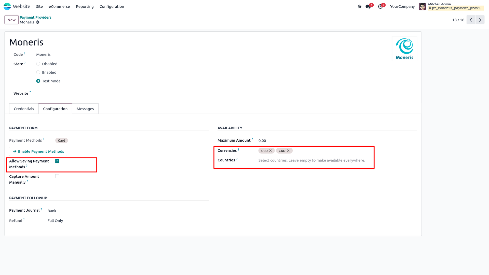Image resolution: width=489 pixels, height=275 pixels.
Task: Click the Countries selection field
Action: (x=337, y=160)
